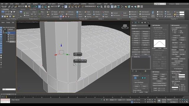
Task: Open the Customize menu
Action: pos(76,4)
